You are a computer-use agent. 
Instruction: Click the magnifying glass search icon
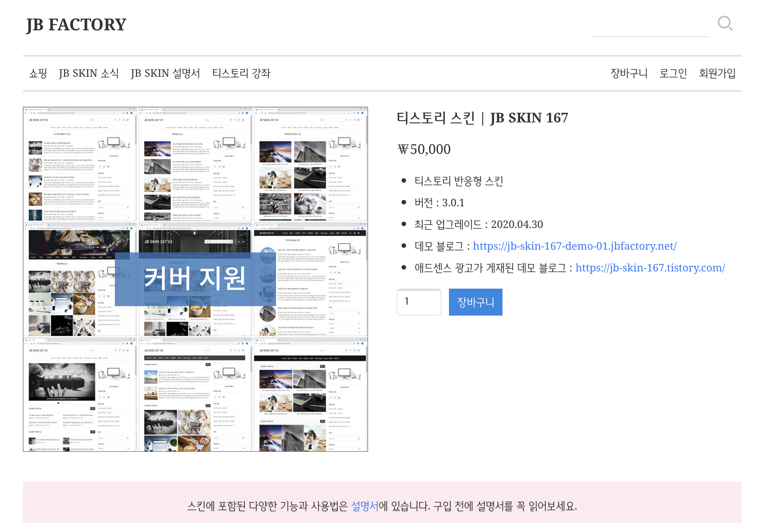[x=725, y=24]
